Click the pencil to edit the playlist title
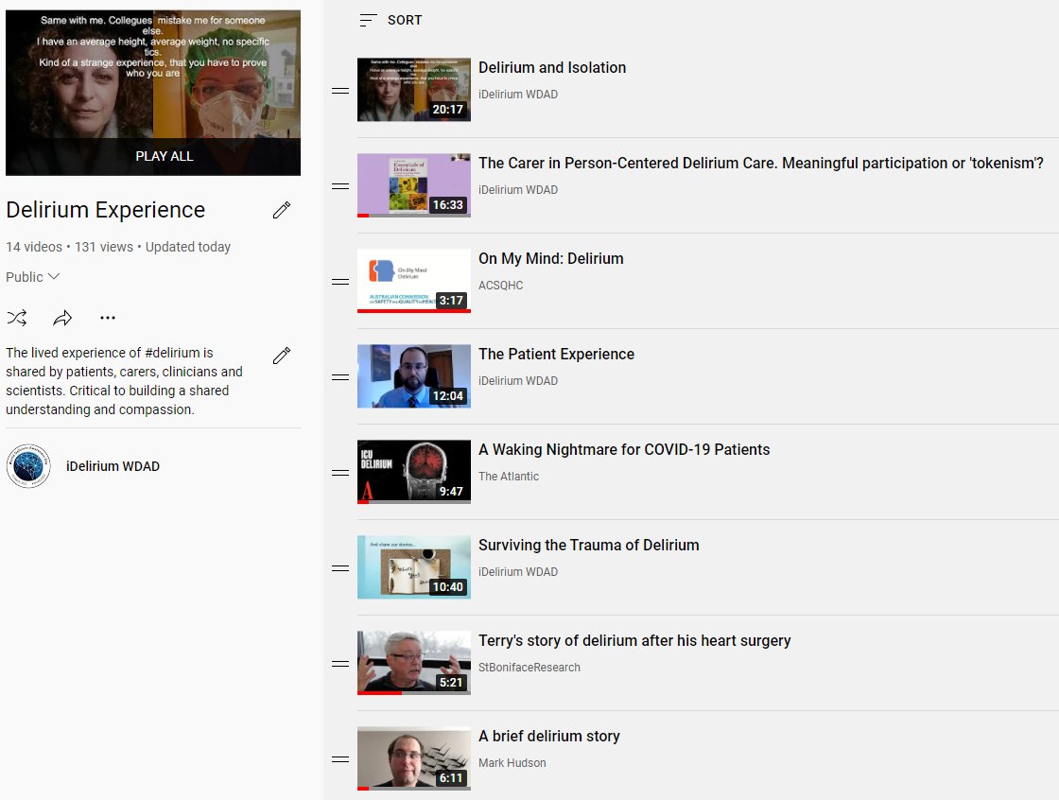 click(281, 210)
